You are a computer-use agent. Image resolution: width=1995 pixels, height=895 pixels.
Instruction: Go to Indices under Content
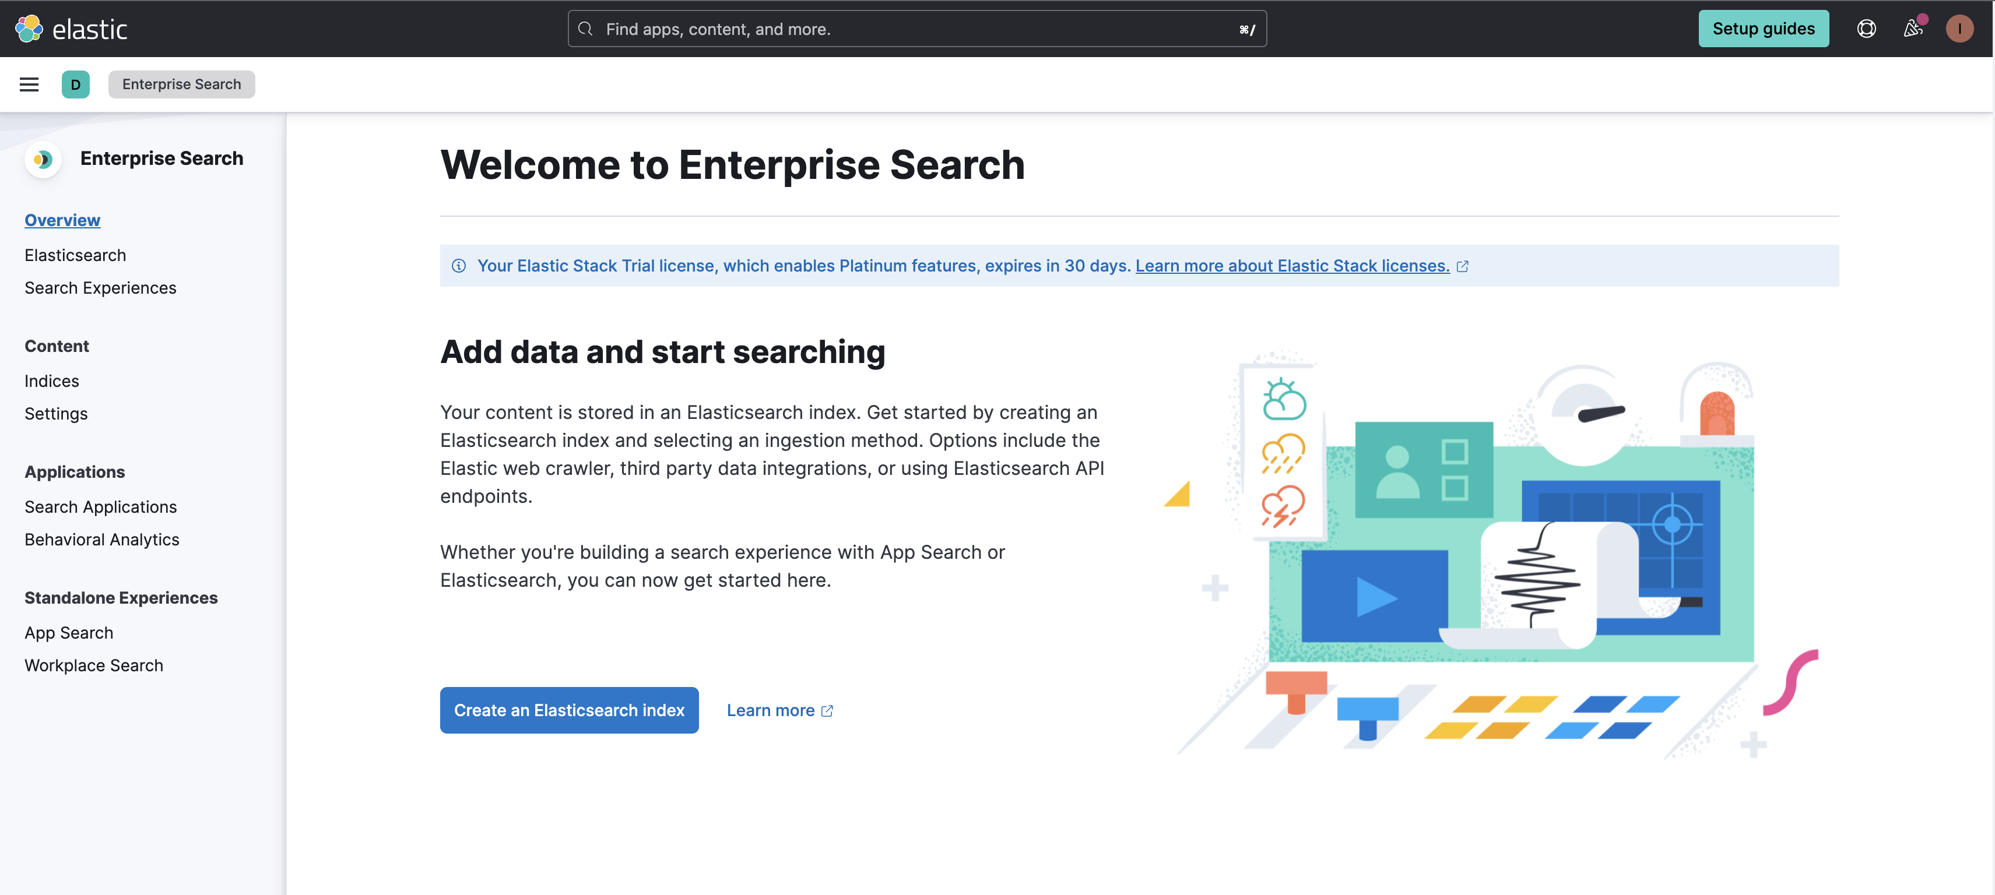point(51,381)
